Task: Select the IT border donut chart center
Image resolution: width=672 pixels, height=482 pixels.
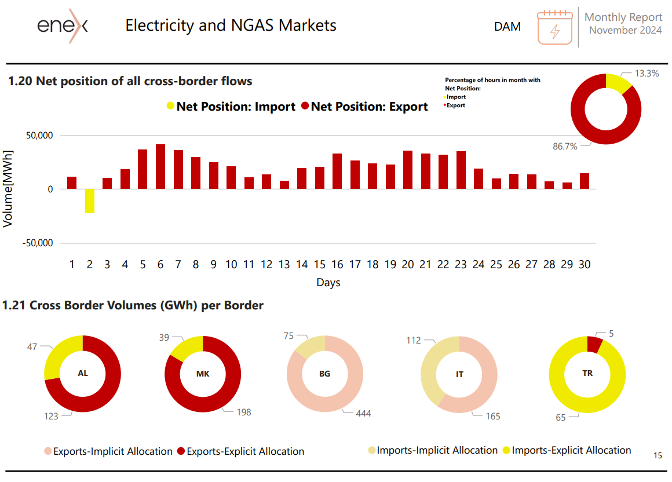Action: 459,374
